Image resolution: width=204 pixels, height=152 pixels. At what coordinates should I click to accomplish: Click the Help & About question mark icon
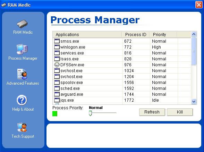point(22,100)
